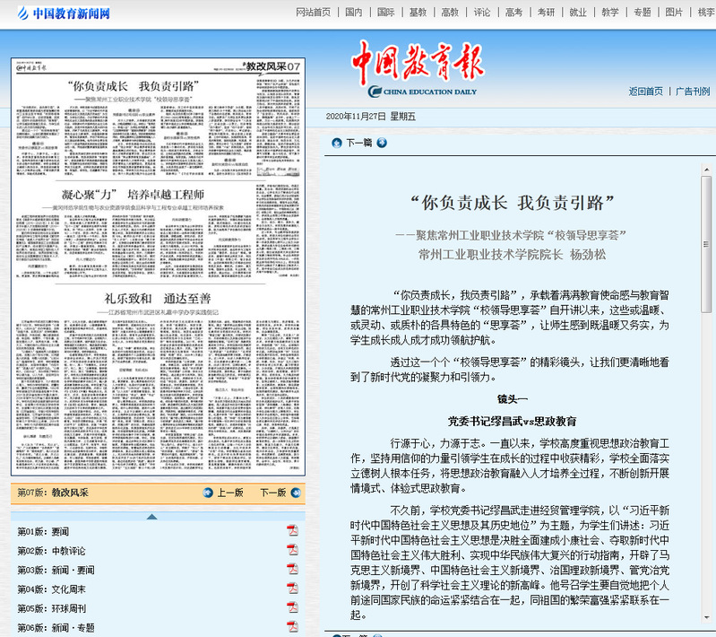Click the 返回首页 link
This screenshot has height=637, width=716.
tap(645, 92)
